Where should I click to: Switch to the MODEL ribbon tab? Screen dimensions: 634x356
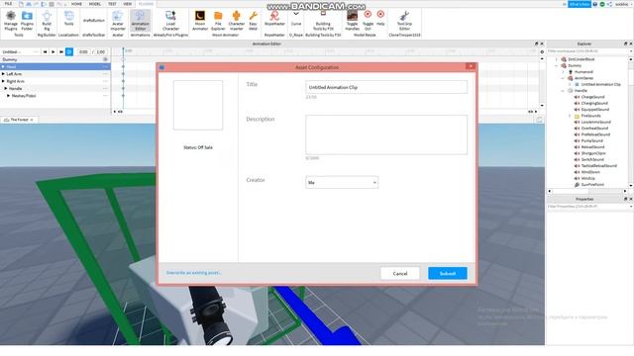click(x=95, y=4)
